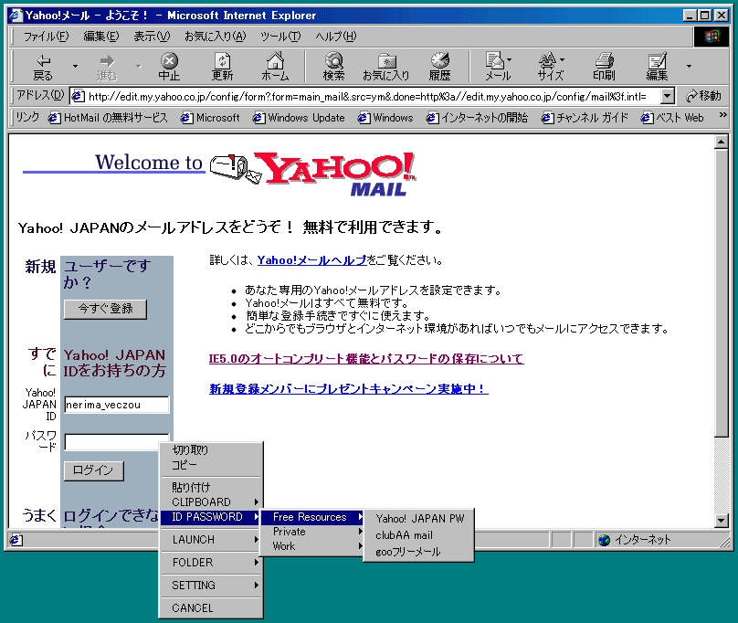738x623 pixels.
Task: Click the Yahoo! Mail logo image
Action: pos(313,174)
